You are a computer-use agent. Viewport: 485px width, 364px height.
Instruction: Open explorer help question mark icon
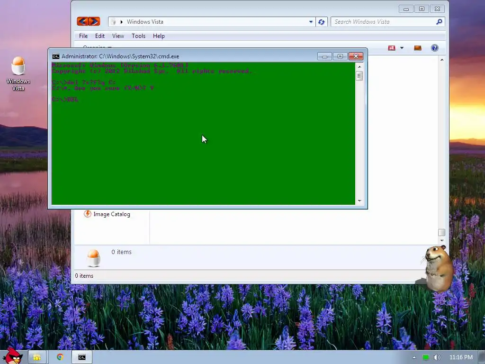(x=435, y=48)
